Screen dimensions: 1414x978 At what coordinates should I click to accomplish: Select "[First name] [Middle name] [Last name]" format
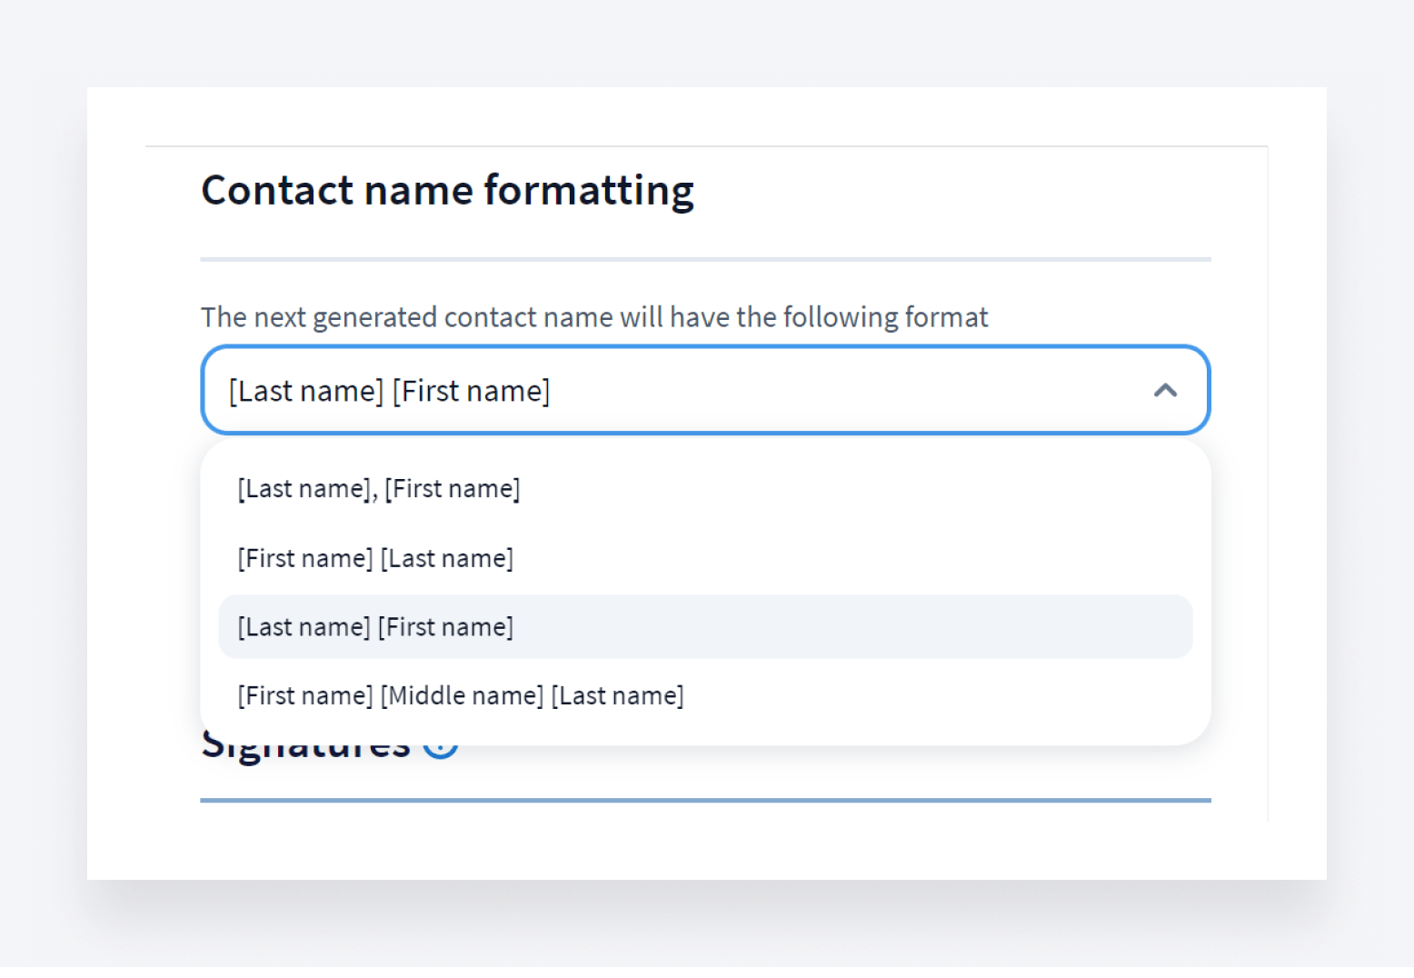tap(460, 696)
